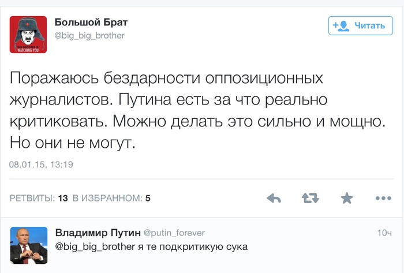Click the @big_big_brother handle under the name

tap(89, 35)
